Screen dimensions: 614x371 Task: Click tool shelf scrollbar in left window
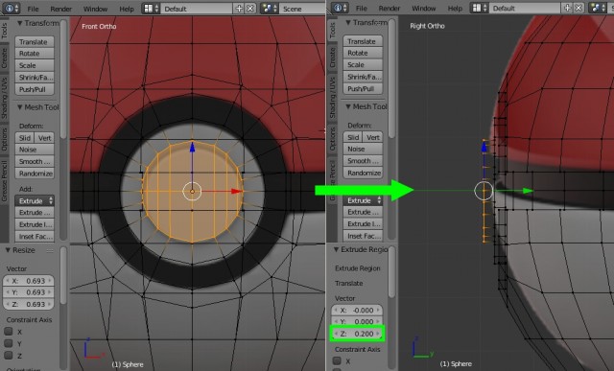tap(63, 79)
